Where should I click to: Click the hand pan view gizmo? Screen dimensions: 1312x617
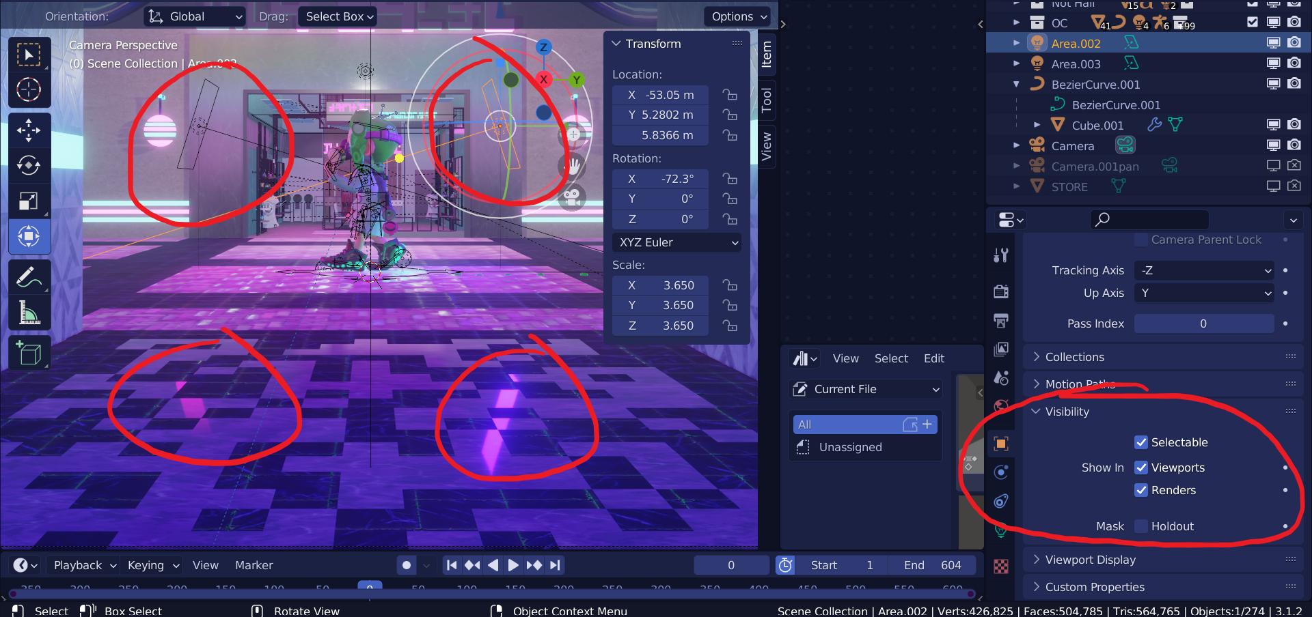573,166
